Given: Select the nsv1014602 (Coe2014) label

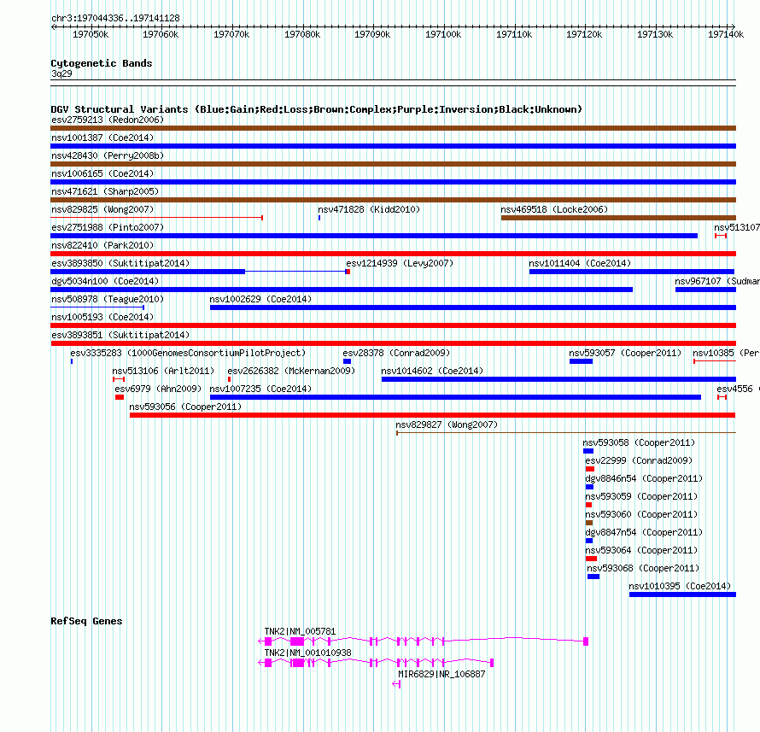Looking at the screenshot, I should click(x=432, y=371).
